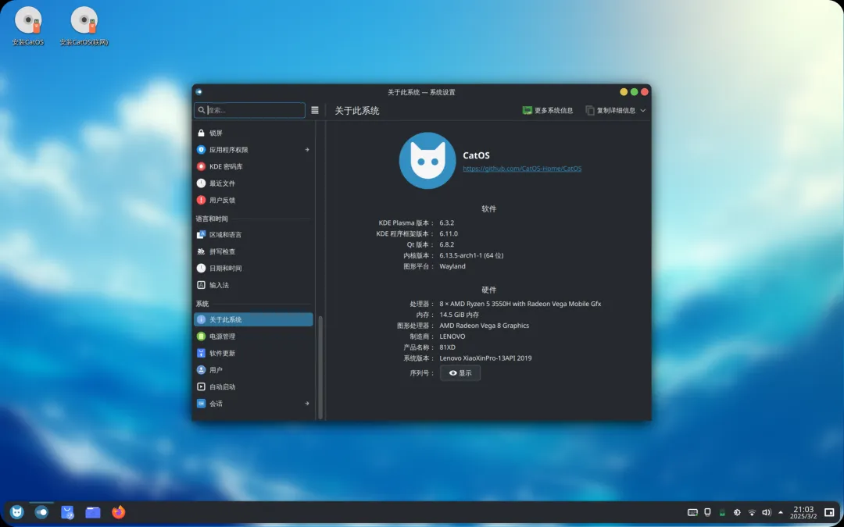
Task: Click Lenovo XiaoXinPro-13API 2019 text
Action: (x=485, y=358)
